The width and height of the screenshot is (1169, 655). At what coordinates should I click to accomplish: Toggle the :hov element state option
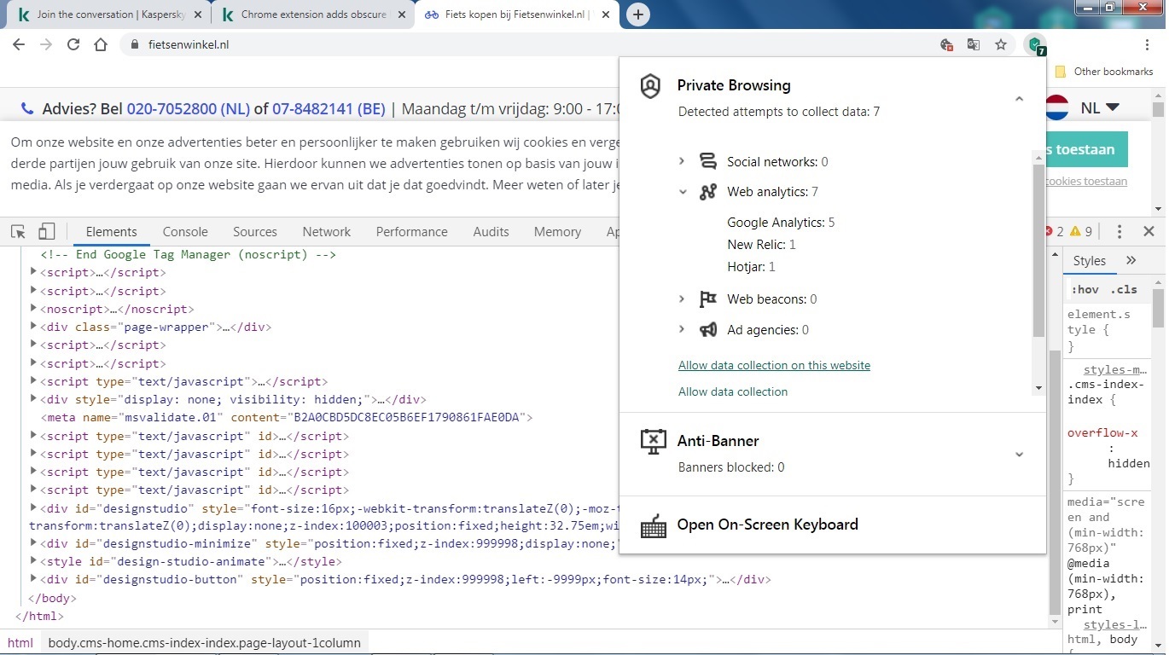coord(1085,290)
